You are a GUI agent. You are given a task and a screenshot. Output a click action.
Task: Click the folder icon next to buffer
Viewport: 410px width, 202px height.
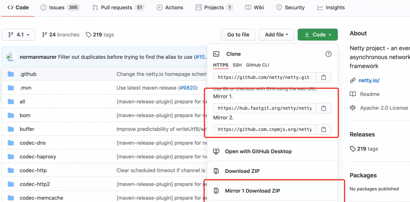click(10, 129)
